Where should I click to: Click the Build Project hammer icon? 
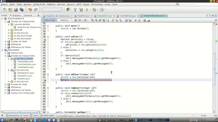(75, 9)
